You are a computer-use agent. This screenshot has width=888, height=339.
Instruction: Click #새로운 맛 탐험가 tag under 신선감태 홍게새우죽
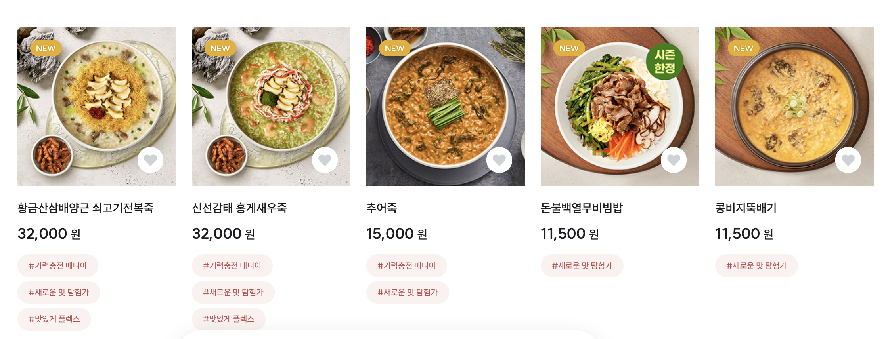click(x=233, y=292)
